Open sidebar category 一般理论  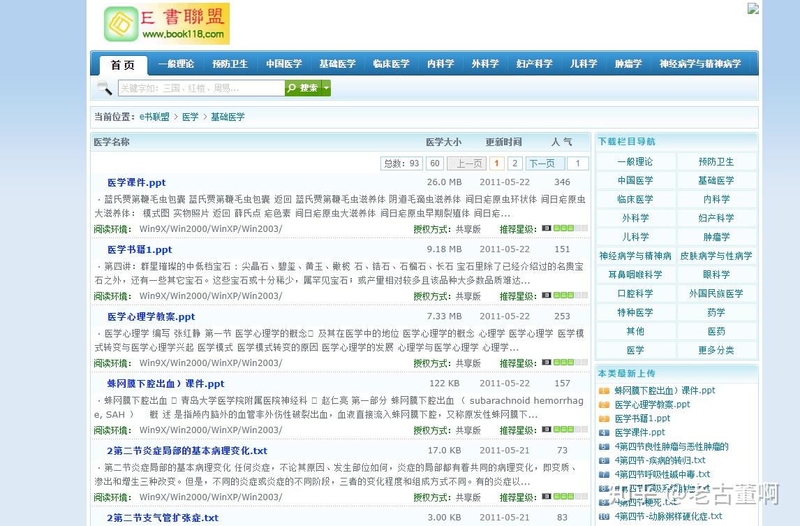pyautogui.click(x=635, y=162)
